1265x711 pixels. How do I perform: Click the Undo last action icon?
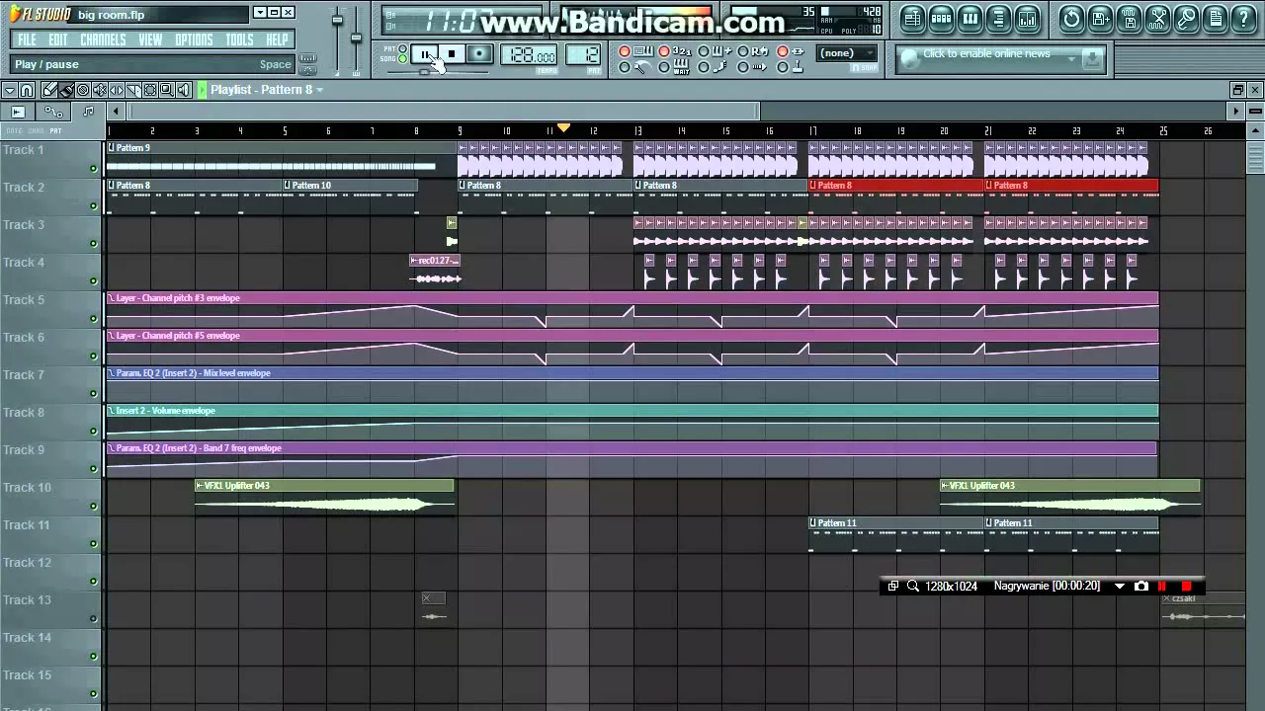(x=1072, y=19)
